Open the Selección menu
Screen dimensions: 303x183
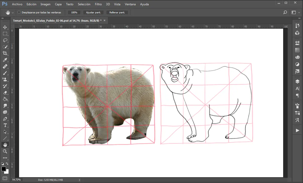click(84, 4)
